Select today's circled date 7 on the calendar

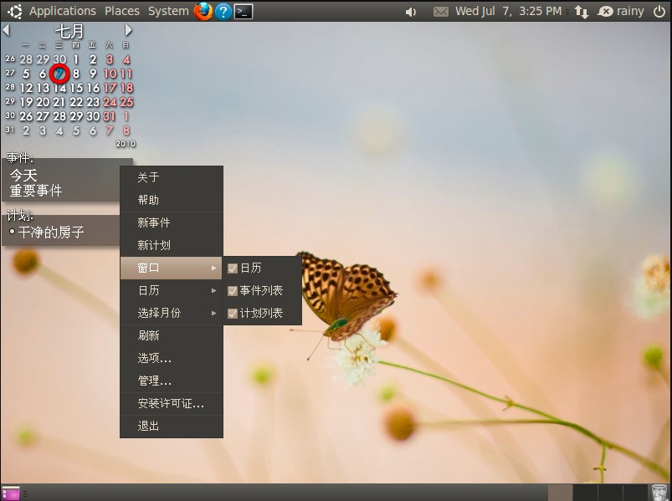(x=59, y=73)
